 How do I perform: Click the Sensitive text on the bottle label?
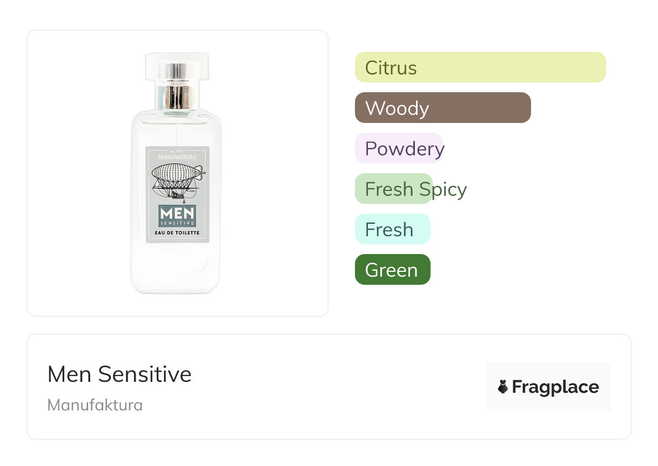click(177, 222)
